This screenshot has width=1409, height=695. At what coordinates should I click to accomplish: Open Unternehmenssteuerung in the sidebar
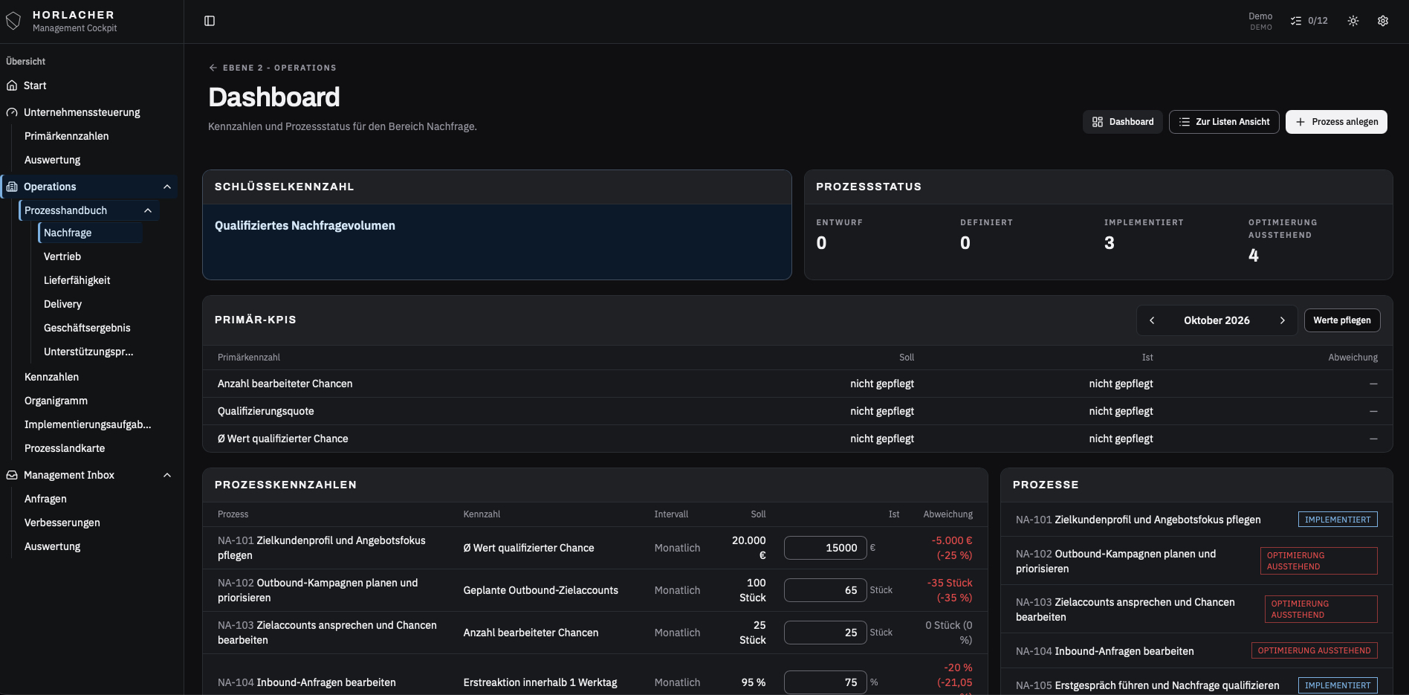[x=82, y=112]
